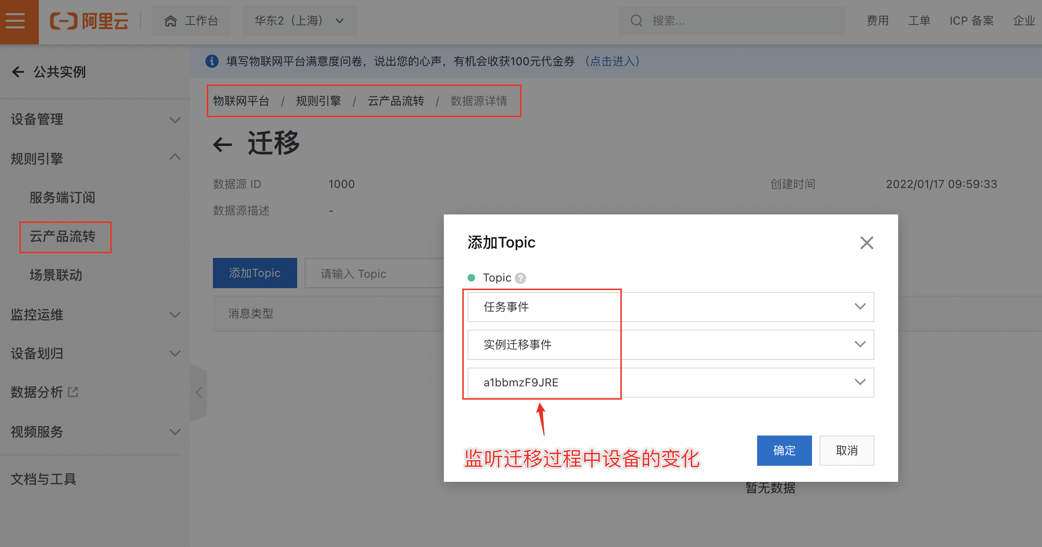Go back to 公共实例 via arrow
This screenshot has width=1042, height=547.
click(x=18, y=72)
